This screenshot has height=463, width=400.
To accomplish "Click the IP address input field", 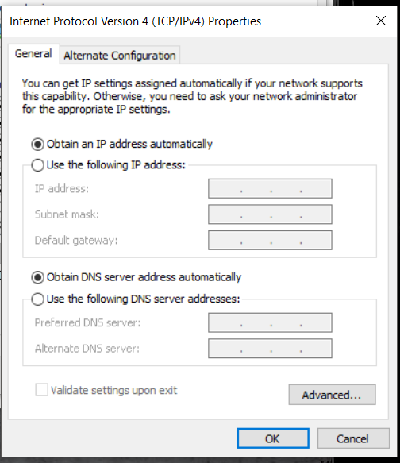I will point(270,189).
